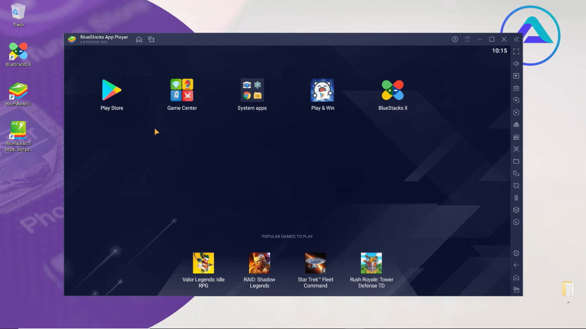Open the multi-instance layers icon in sidebar

(516, 210)
